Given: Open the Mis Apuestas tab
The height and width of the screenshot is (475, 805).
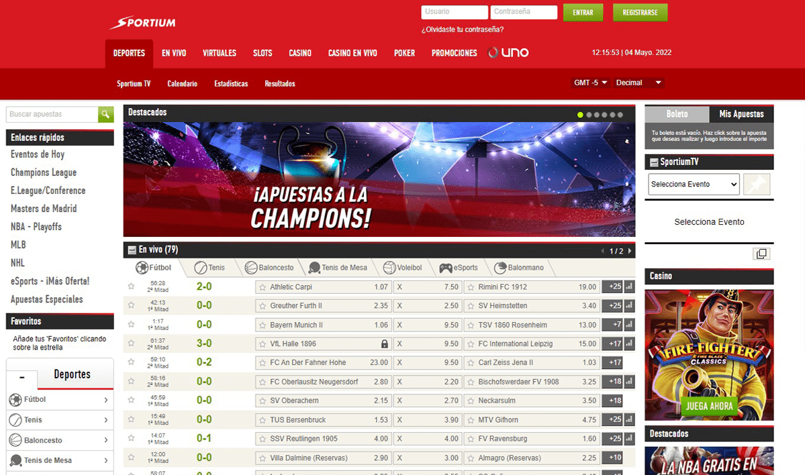Looking at the screenshot, I should coord(741,114).
